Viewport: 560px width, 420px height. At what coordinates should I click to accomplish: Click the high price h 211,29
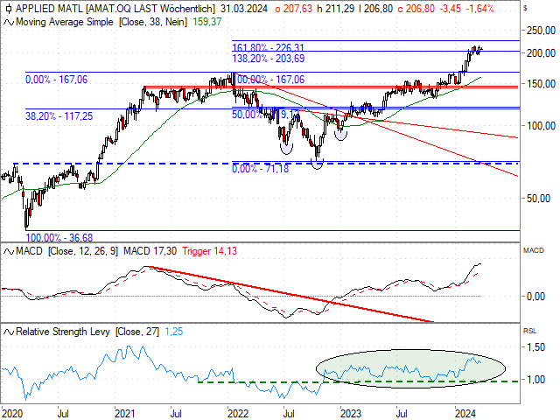tap(336, 9)
